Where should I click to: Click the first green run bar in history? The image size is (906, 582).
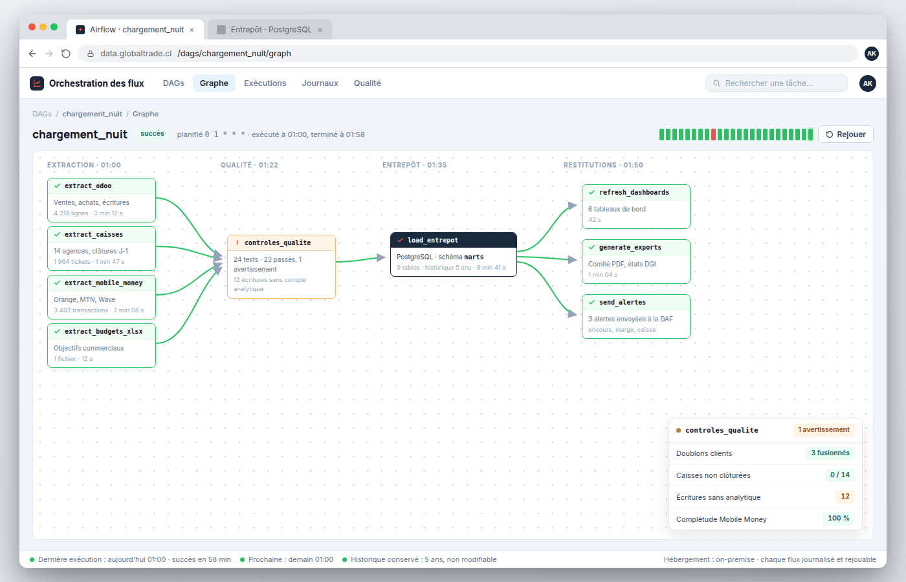[x=661, y=135]
